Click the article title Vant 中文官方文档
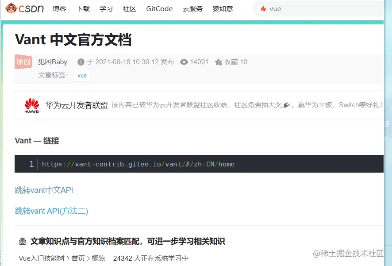The width and height of the screenshot is (392, 266). coord(73,39)
